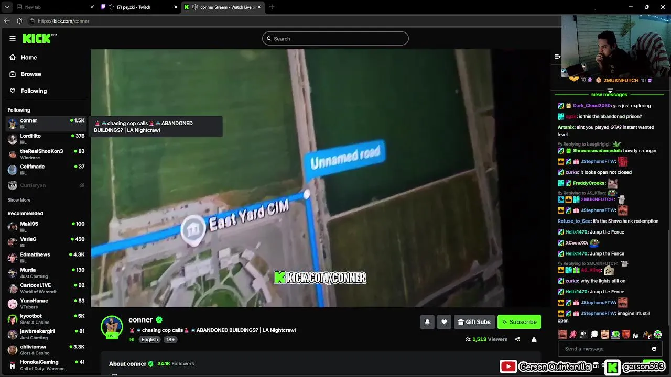Image resolution: width=671 pixels, height=377 pixels.
Task: Click the IRL category link under title
Action: (x=132, y=339)
